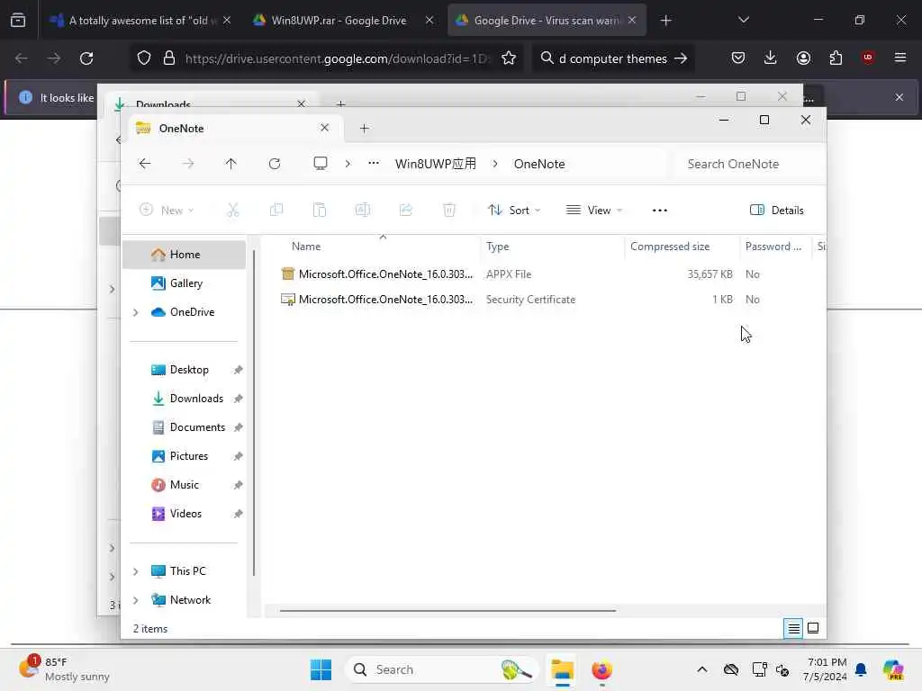Toggle the Details pane
922x691 pixels.
[776, 210]
